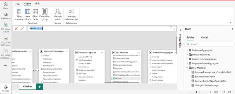Reset the diagram layout with refresh icon
The width and height of the screenshot is (235, 94).
tap(224, 92)
